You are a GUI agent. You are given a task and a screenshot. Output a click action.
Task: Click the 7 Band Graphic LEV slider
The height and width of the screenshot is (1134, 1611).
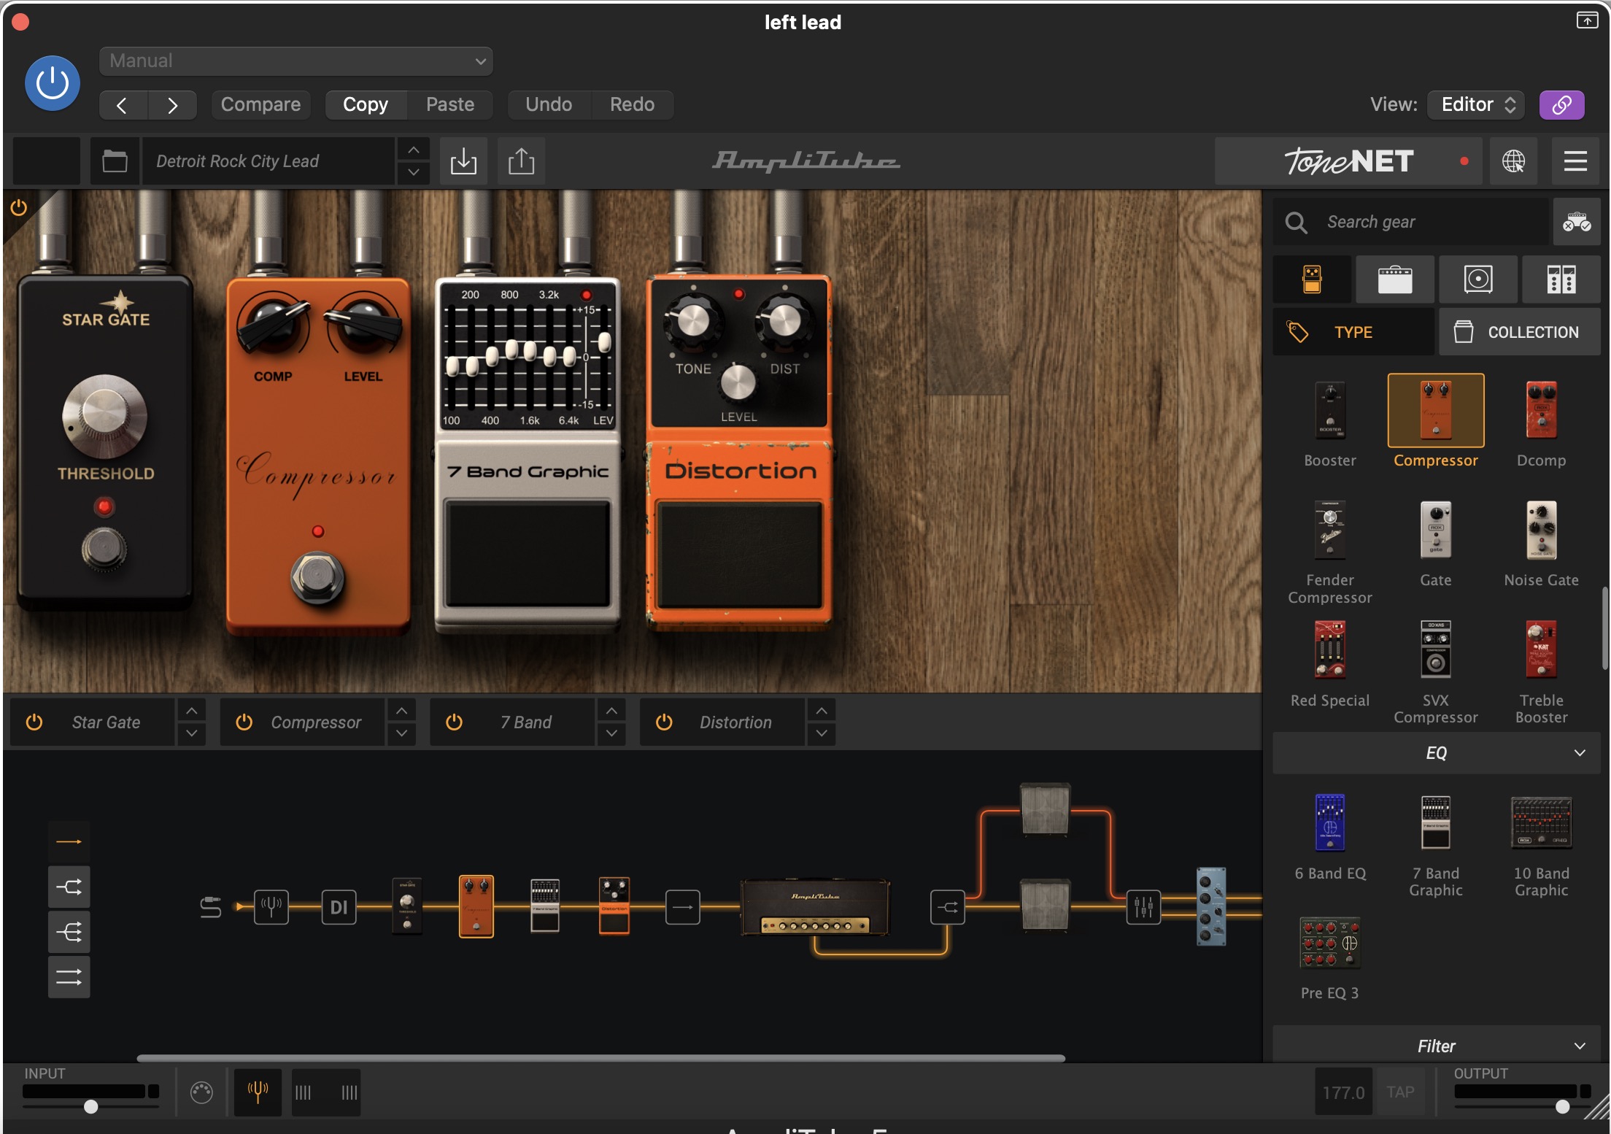(x=604, y=342)
